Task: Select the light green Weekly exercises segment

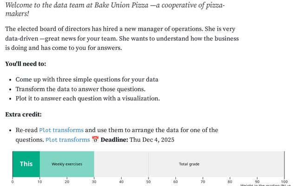Action: pos(67,164)
